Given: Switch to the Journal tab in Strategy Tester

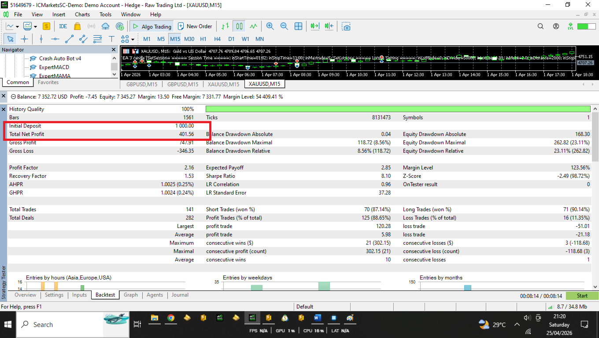Looking at the screenshot, I should [180, 295].
